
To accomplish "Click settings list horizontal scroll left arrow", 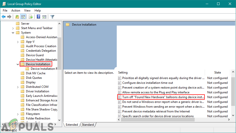I will point(119,119).
